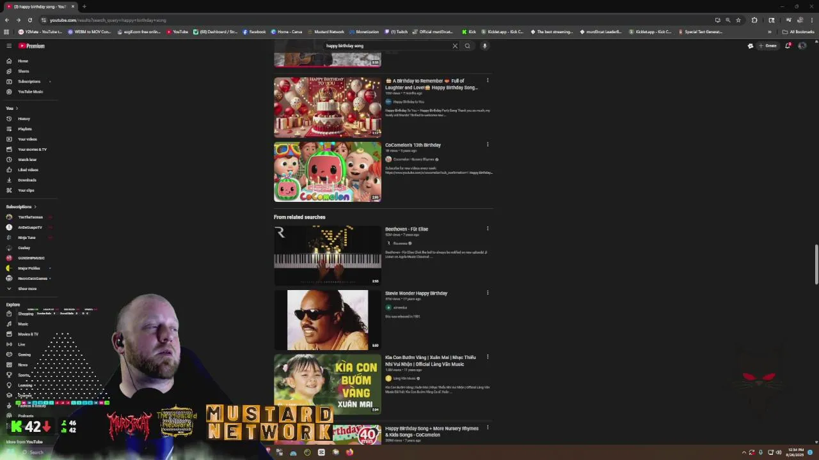Open options for Beethoven Für Elise video
The image size is (819, 460).
(488, 229)
